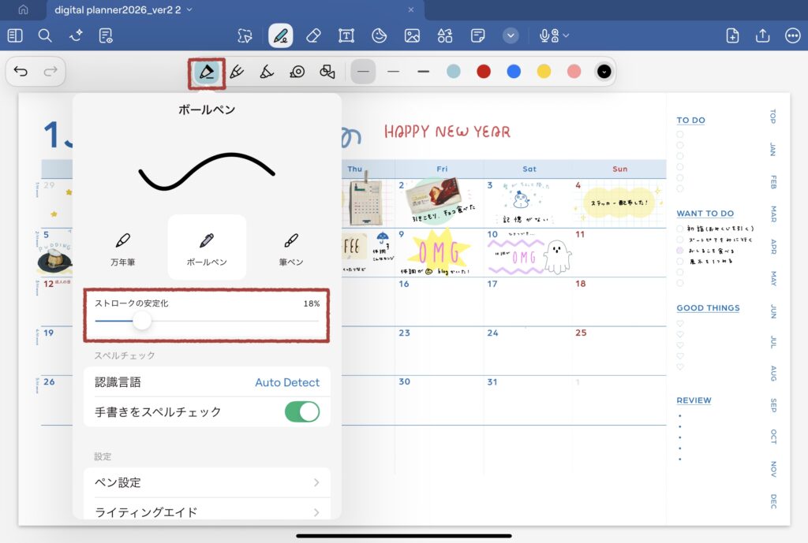Open the Search magnifier icon

pyautogui.click(x=45, y=35)
